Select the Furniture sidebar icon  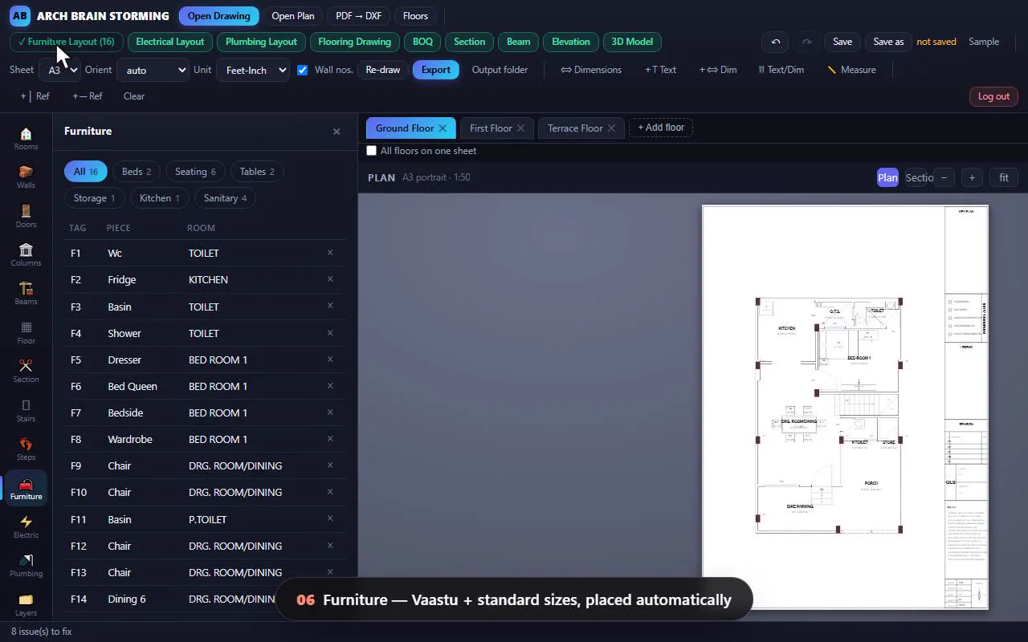(26, 488)
